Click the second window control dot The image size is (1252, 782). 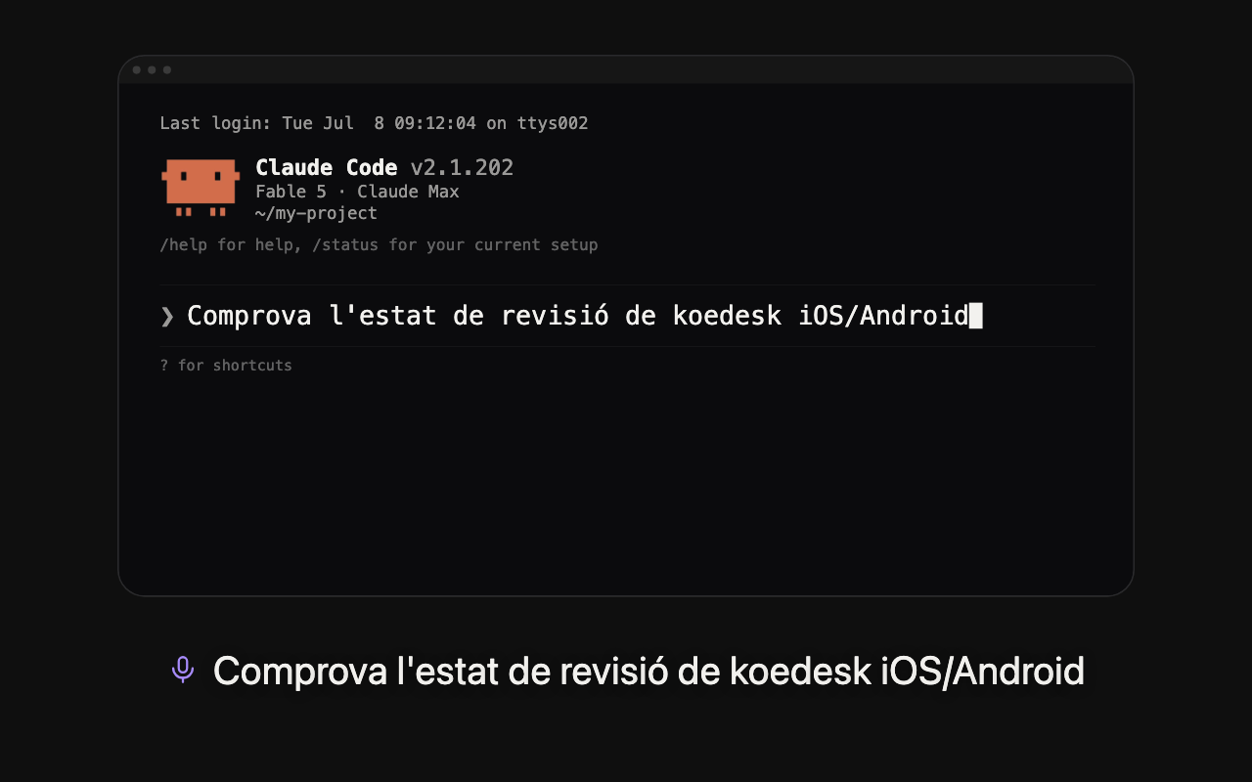[152, 70]
